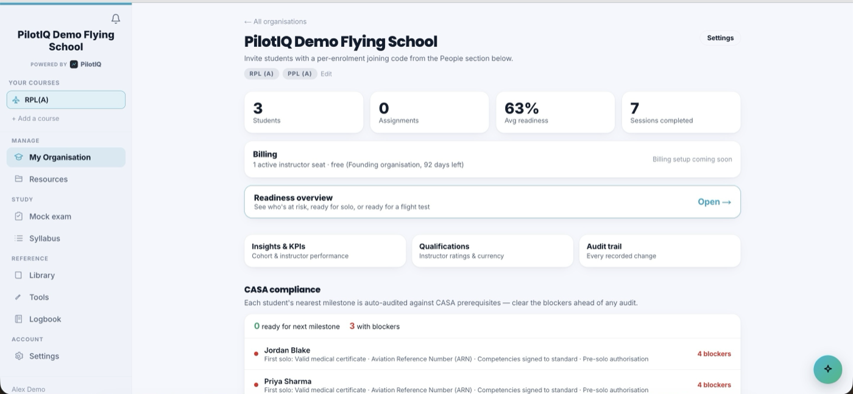Go to Resources section
The image size is (853, 394).
pos(66,179)
